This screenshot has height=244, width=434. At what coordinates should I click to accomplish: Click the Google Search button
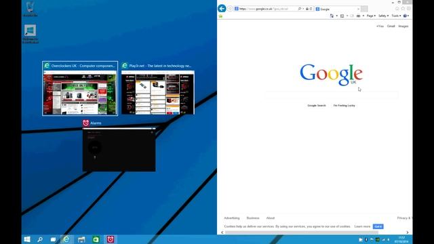click(317, 106)
